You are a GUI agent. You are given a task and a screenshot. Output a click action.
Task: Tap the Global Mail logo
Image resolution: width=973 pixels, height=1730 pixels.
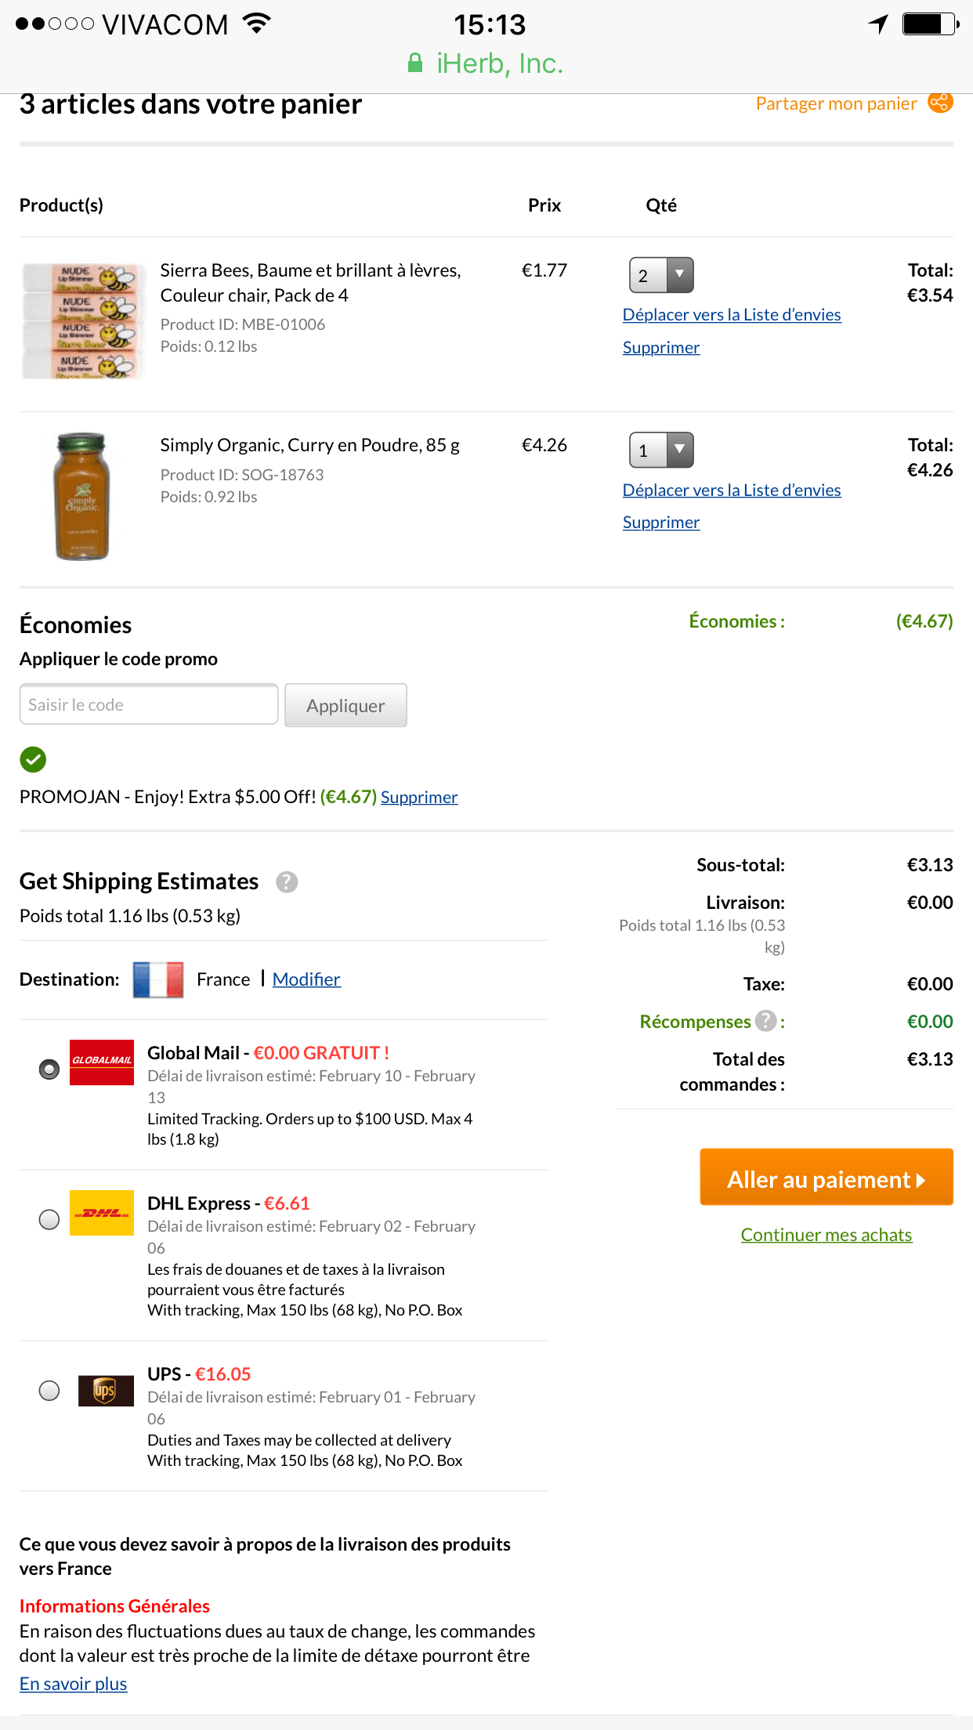[x=102, y=1062]
